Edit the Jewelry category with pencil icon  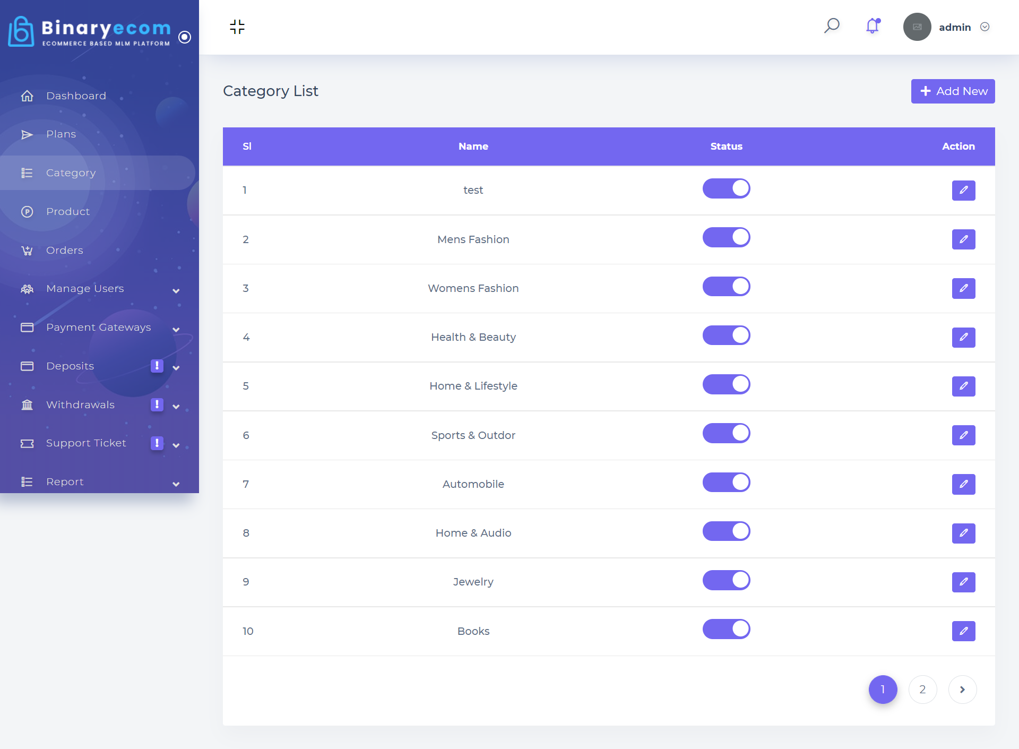click(x=963, y=582)
